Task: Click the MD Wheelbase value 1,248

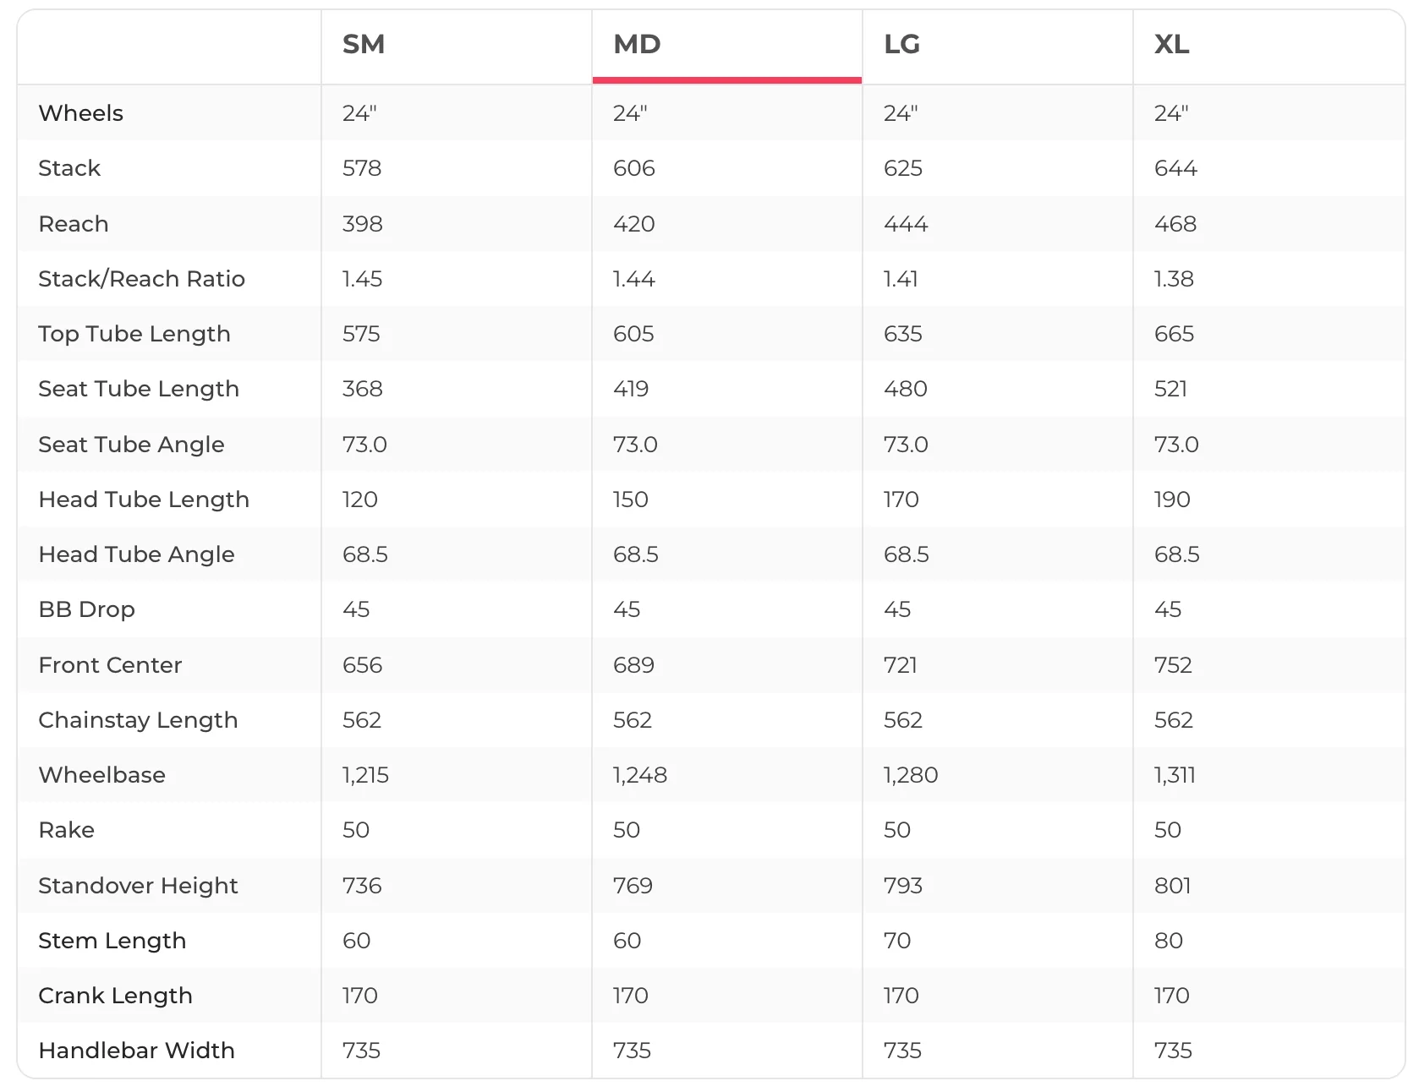Action: [x=640, y=775]
